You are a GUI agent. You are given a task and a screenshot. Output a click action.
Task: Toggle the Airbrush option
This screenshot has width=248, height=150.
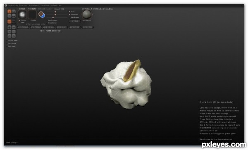pyautogui.click(x=42, y=9)
